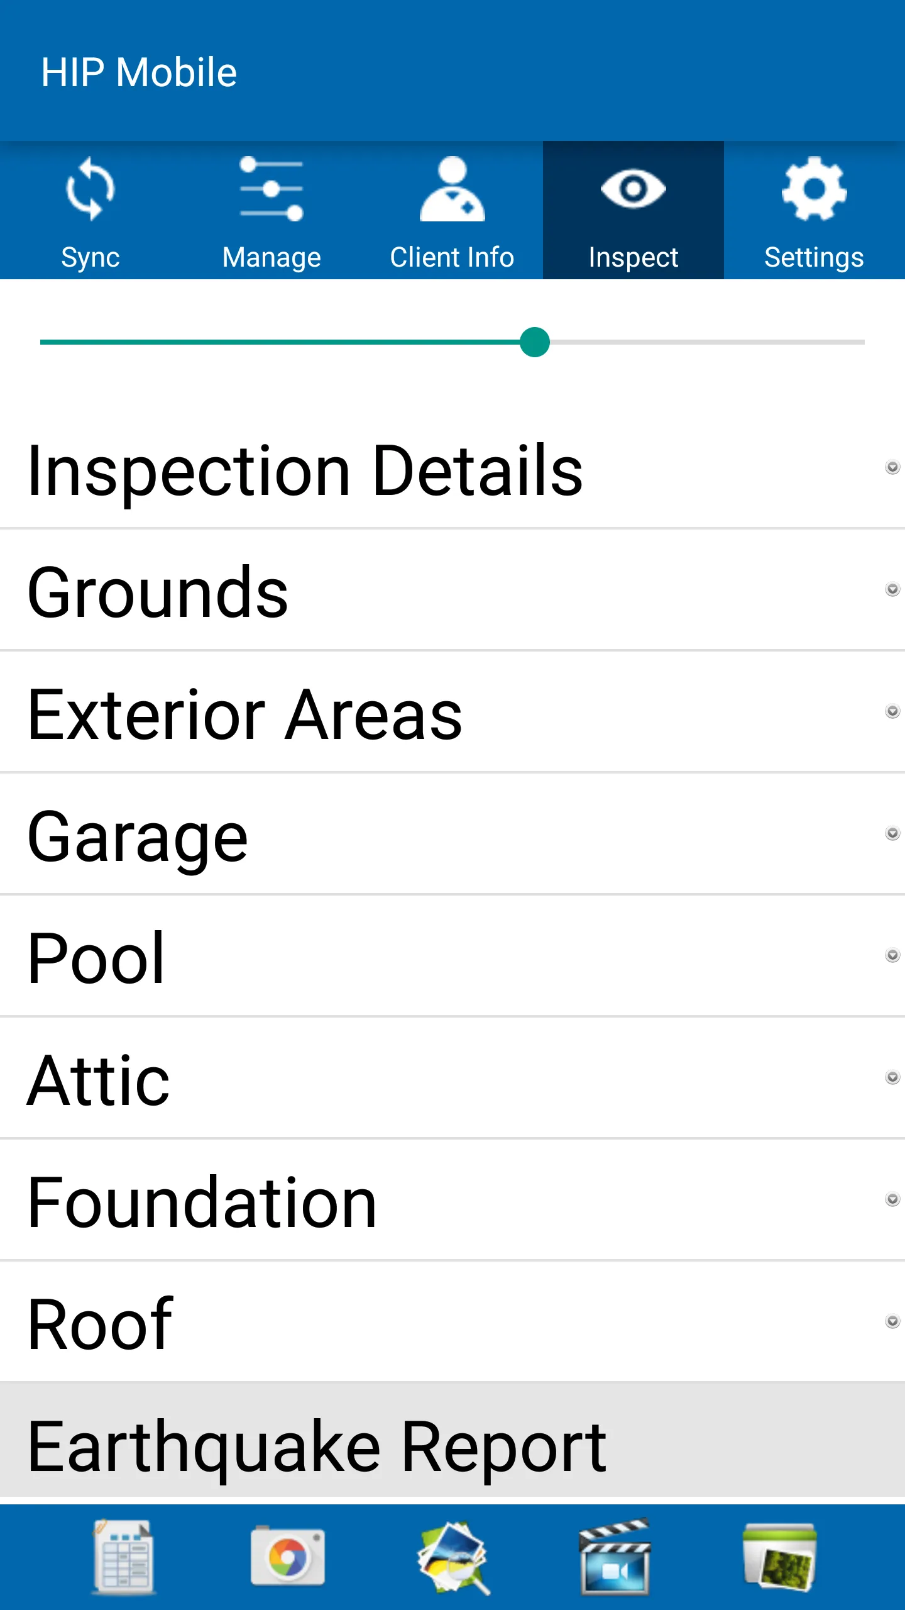
Task: Open the photo search gallery icon
Action: 452,1557
